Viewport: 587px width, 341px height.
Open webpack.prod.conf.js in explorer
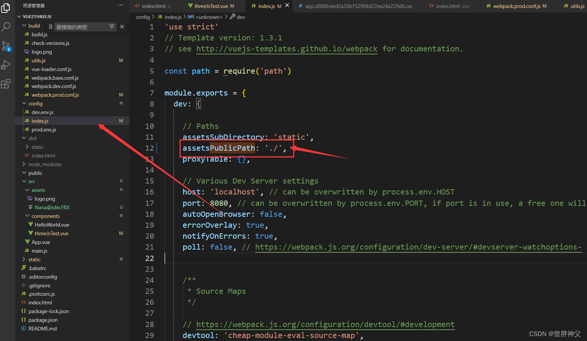click(55, 95)
